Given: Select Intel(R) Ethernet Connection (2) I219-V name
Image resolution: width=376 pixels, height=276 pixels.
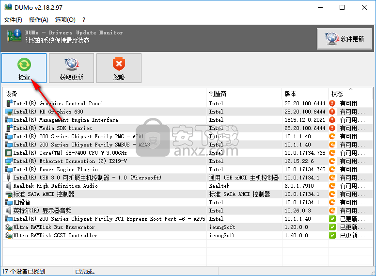Looking at the screenshot, I should coord(70,161).
